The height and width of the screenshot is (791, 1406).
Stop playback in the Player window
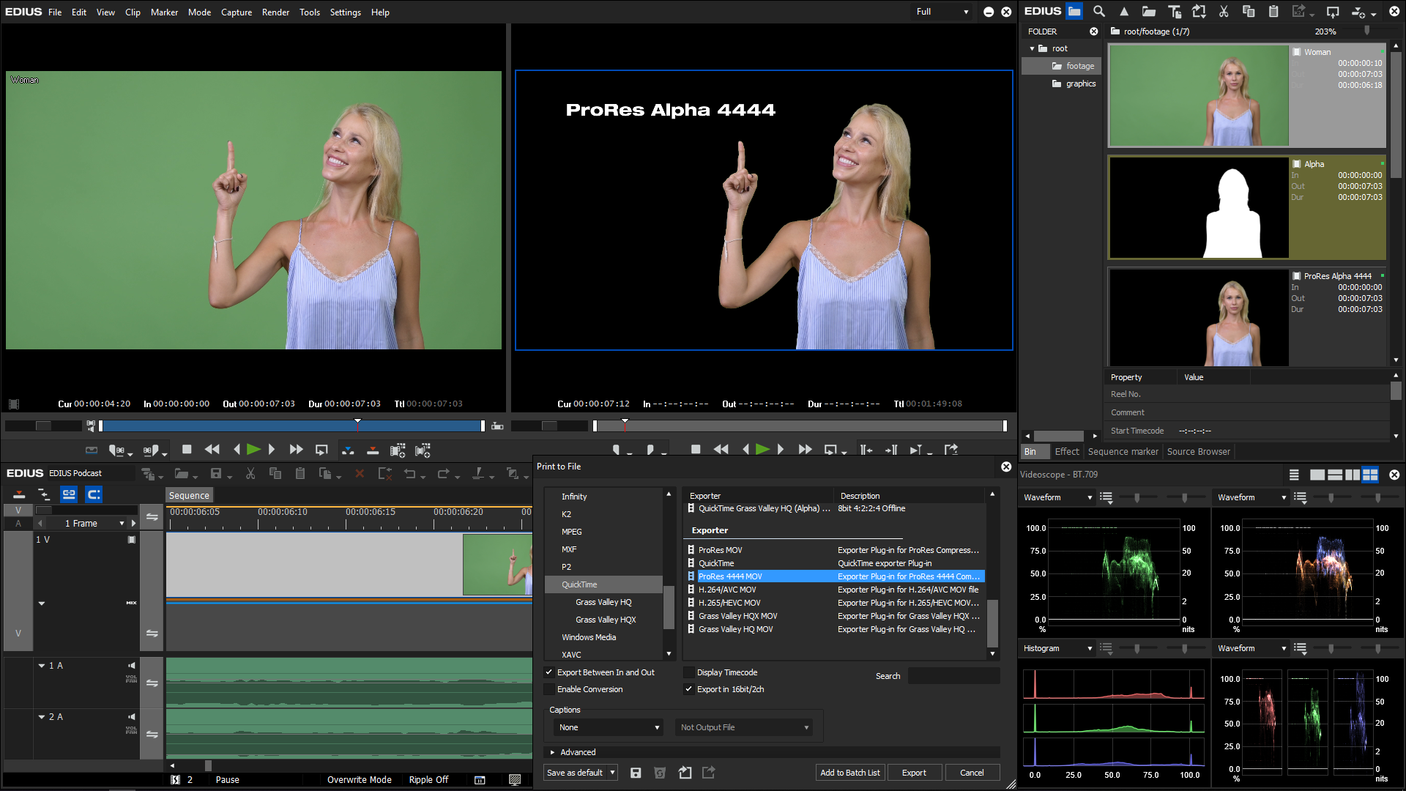187,450
